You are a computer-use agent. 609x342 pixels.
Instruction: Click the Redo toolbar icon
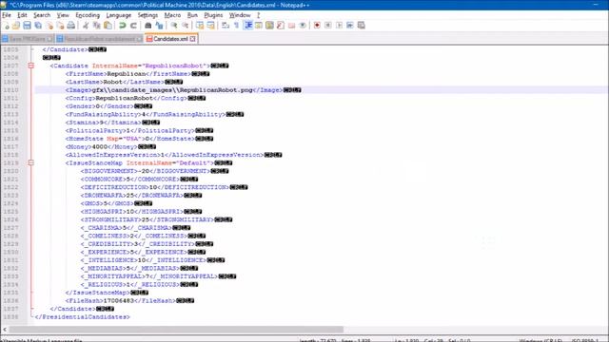(x=133, y=26)
